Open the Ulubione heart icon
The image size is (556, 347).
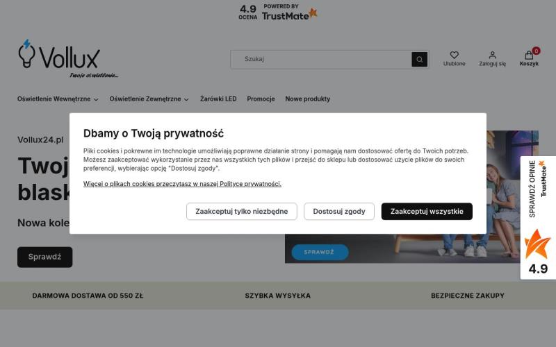click(455, 55)
